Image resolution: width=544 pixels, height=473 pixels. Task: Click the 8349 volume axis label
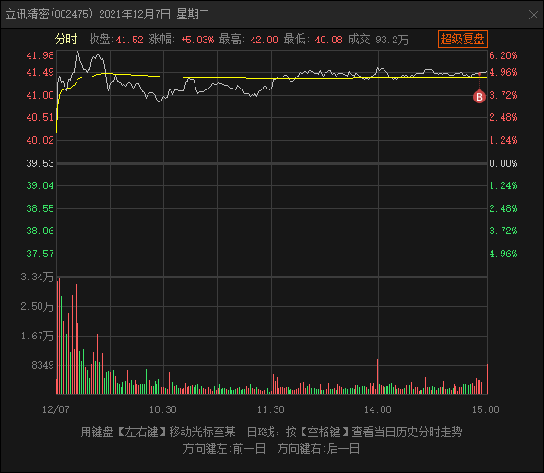click(x=42, y=365)
